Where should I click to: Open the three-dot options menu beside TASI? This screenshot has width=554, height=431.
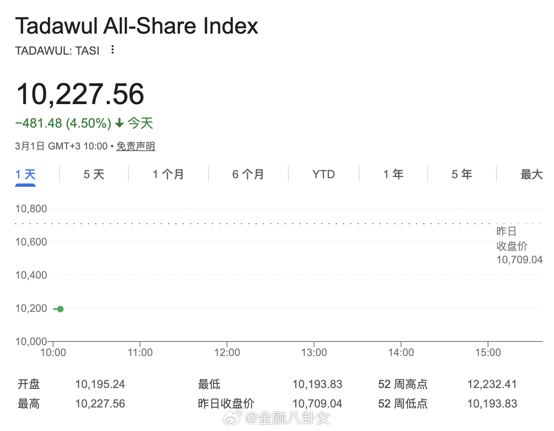pyautogui.click(x=112, y=49)
